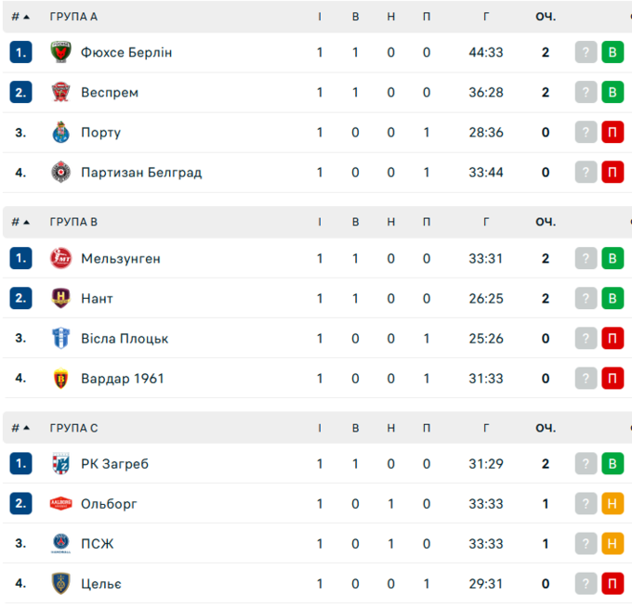The height and width of the screenshot is (607, 632).
Task: Select the PSG handball badge
Action: [x=60, y=543]
